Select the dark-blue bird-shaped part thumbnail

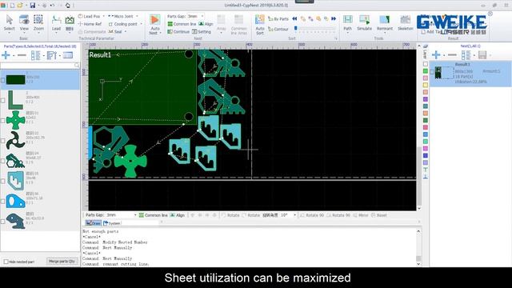[15, 221]
